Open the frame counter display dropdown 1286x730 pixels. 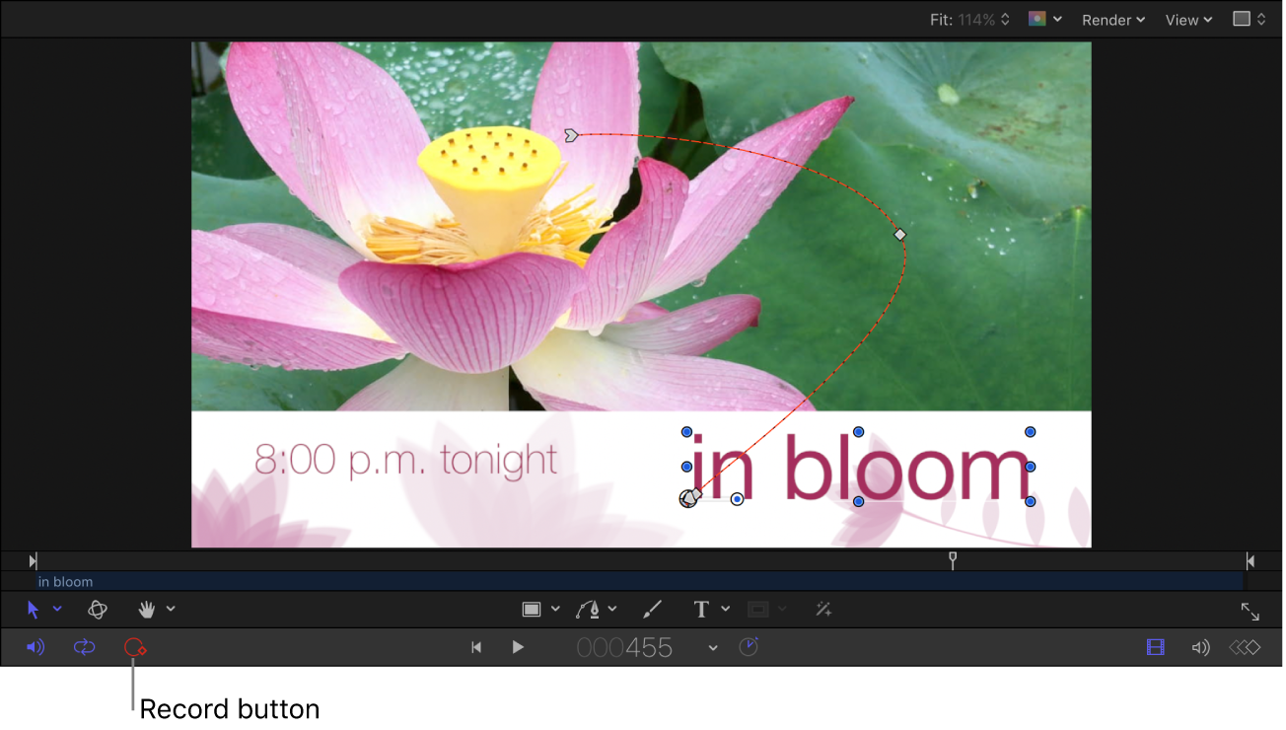click(x=712, y=647)
